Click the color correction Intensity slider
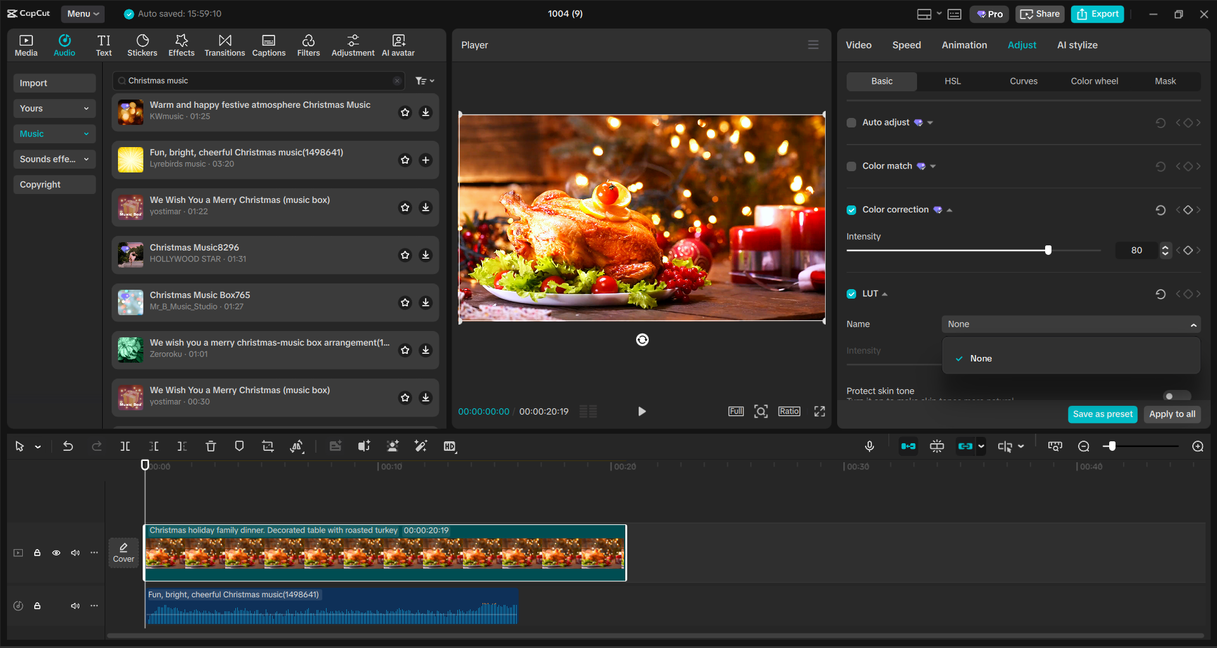 point(973,250)
